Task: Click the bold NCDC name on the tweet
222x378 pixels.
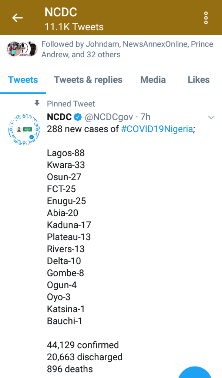Action: point(59,117)
